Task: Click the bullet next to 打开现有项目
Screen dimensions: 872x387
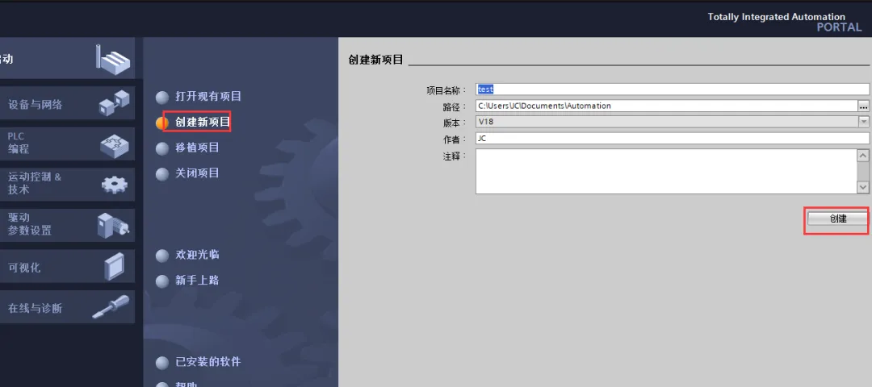Action: click(x=161, y=98)
